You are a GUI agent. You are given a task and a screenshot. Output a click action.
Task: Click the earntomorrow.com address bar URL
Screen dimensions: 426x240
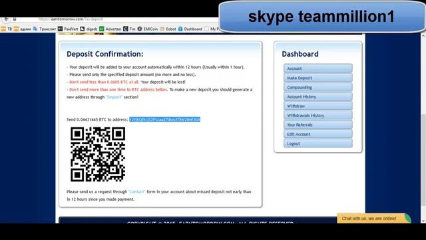pyautogui.click(x=71, y=19)
